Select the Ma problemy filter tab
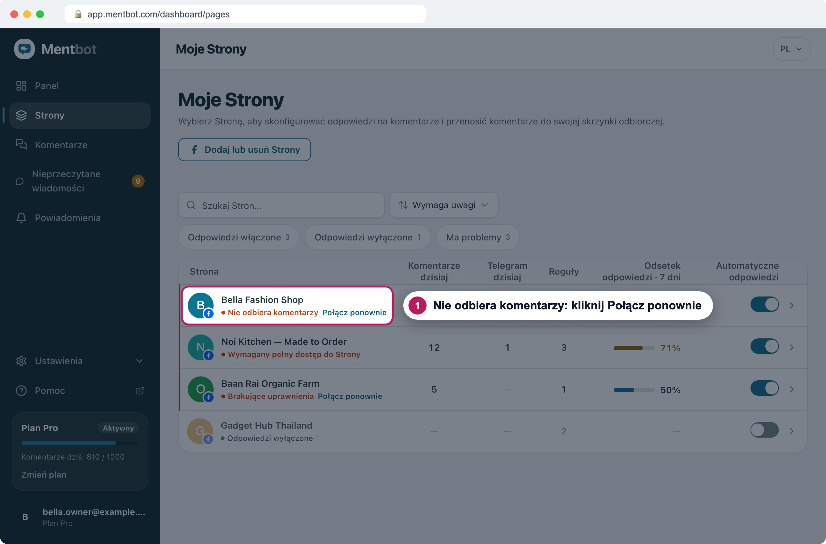The image size is (826, 544). click(x=478, y=237)
